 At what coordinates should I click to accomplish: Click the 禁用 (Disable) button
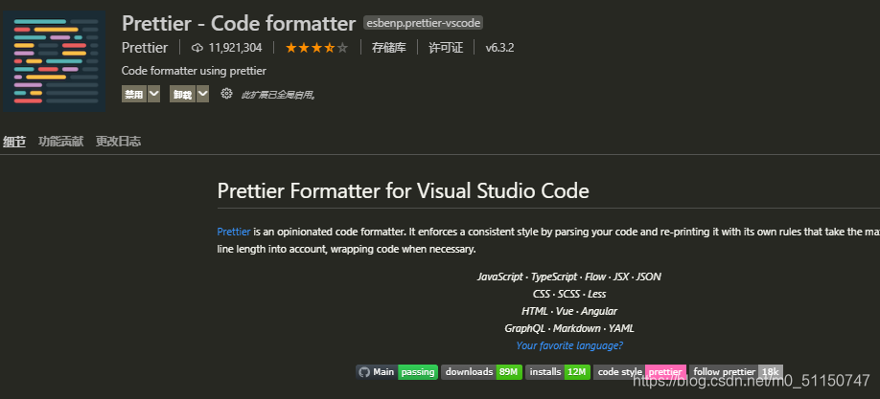(x=134, y=94)
